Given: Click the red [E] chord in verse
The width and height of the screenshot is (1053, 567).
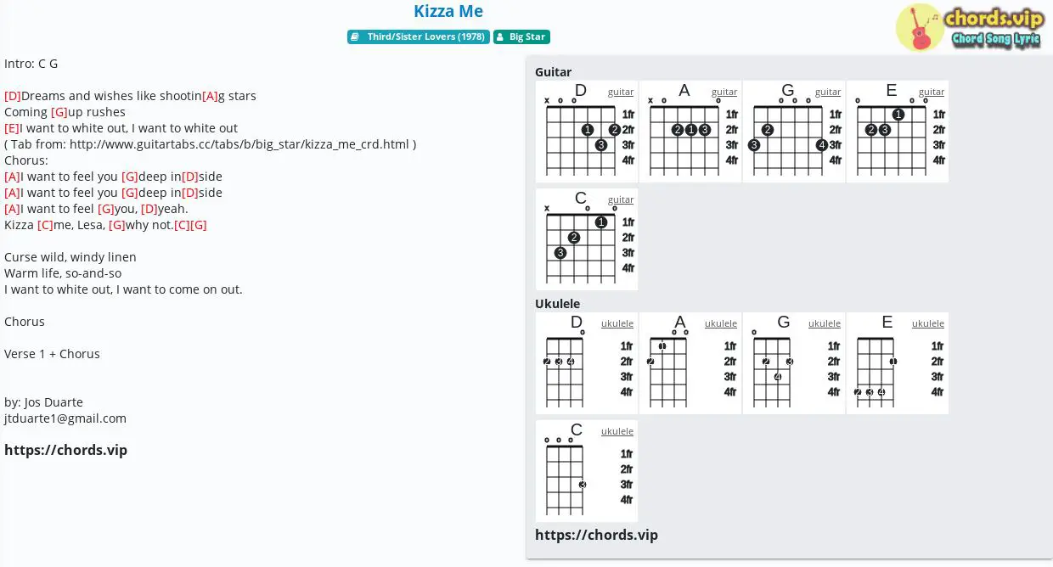Looking at the screenshot, I should tap(12, 128).
